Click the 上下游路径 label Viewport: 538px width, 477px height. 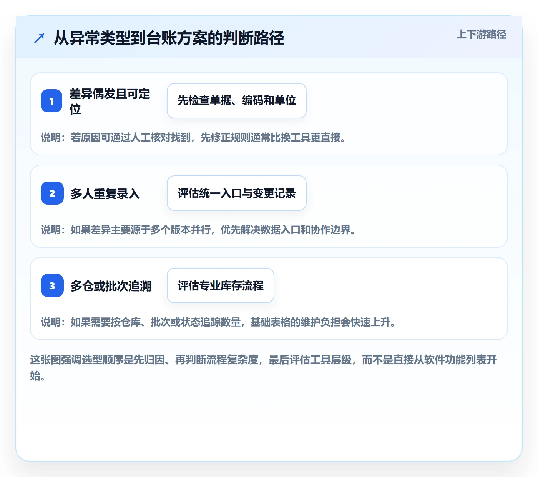click(x=482, y=35)
